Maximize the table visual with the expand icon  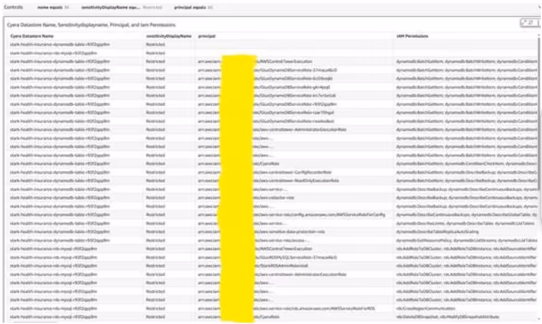[x=524, y=23]
